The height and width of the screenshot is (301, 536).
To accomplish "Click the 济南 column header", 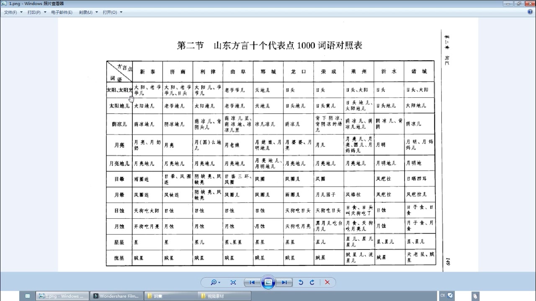I will tap(178, 72).
